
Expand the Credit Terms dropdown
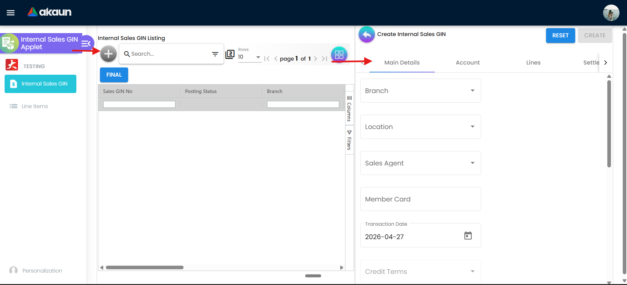[421, 272]
